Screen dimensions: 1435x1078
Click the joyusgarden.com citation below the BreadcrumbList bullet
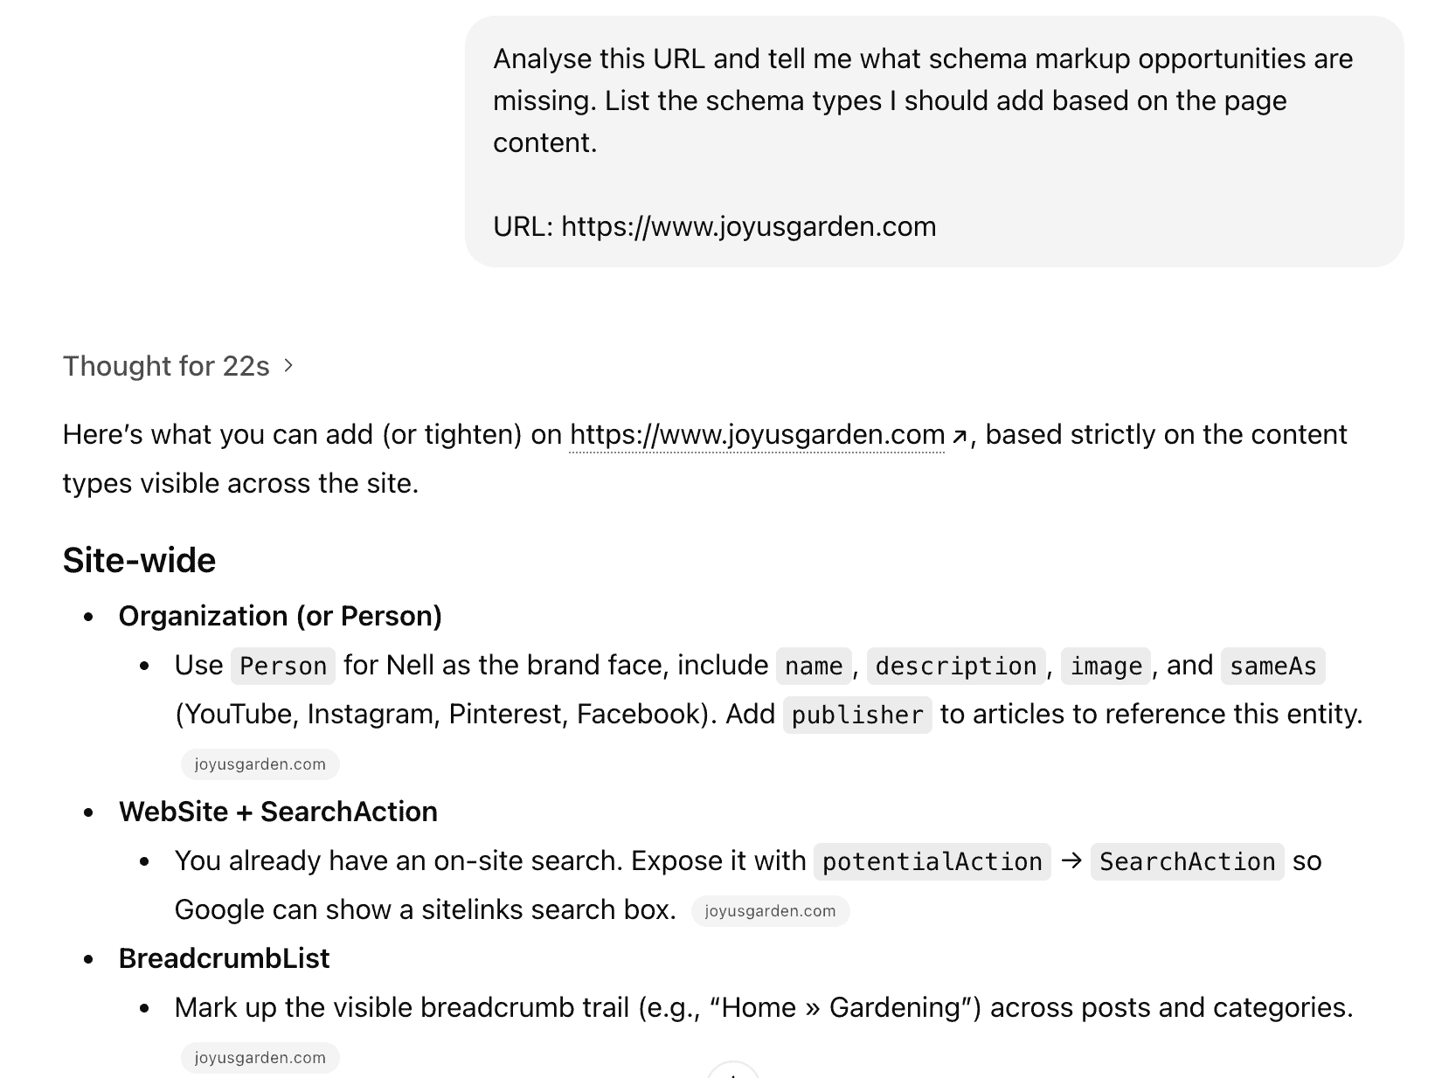pyautogui.click(x=259, y=1057)
